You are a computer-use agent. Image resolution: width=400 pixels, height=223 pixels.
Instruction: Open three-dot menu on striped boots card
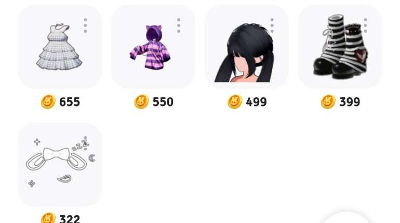coord(365,25)
